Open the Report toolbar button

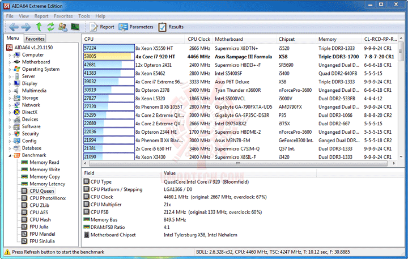tap(102, 27)
